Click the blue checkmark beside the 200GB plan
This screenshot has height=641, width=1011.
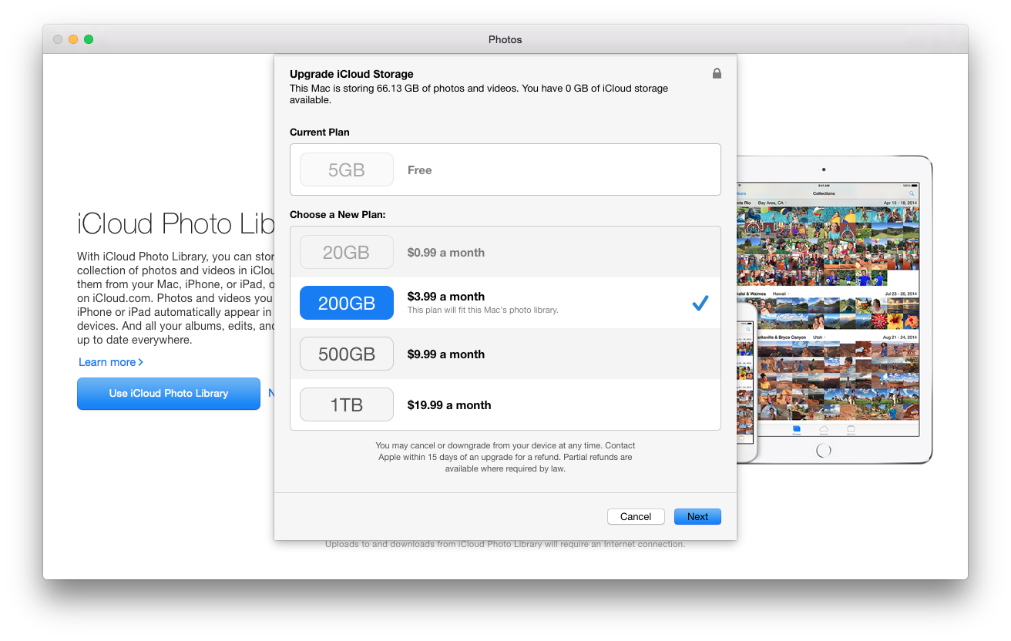click(x=700, y=304)
